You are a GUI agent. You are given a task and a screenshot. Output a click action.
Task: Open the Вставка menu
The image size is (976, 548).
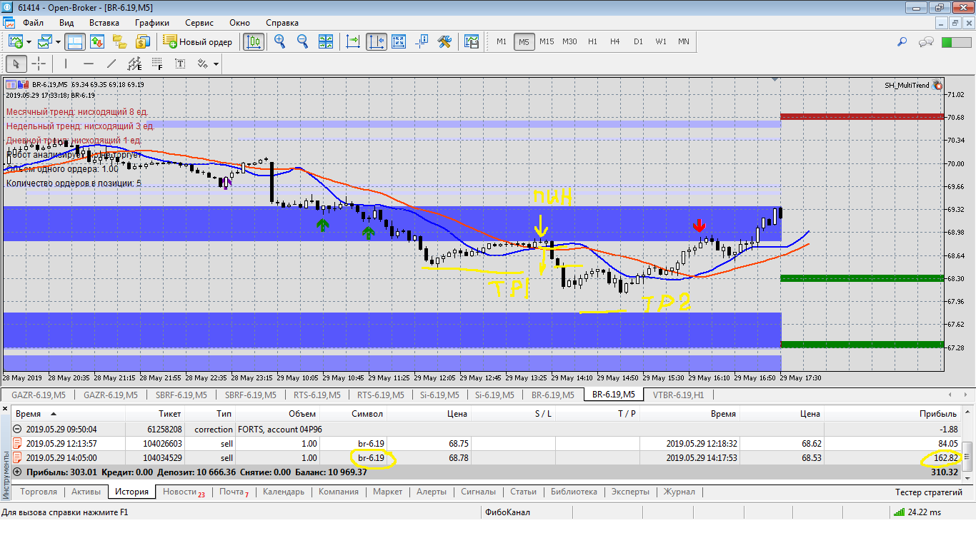tap(104, 22)
